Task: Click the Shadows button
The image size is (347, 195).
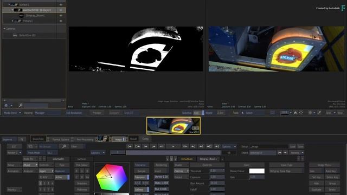Action: (x=82, y=184)
